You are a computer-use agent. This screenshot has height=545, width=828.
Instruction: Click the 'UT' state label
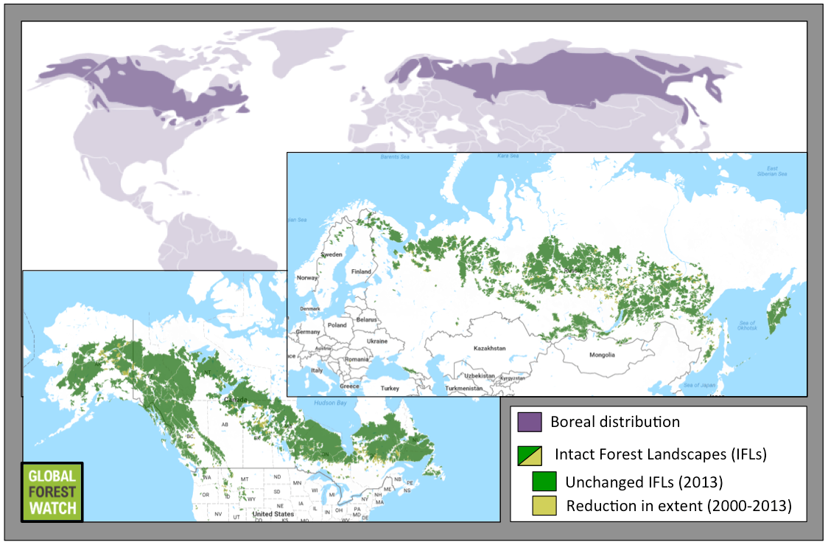(x=236, y=517)
